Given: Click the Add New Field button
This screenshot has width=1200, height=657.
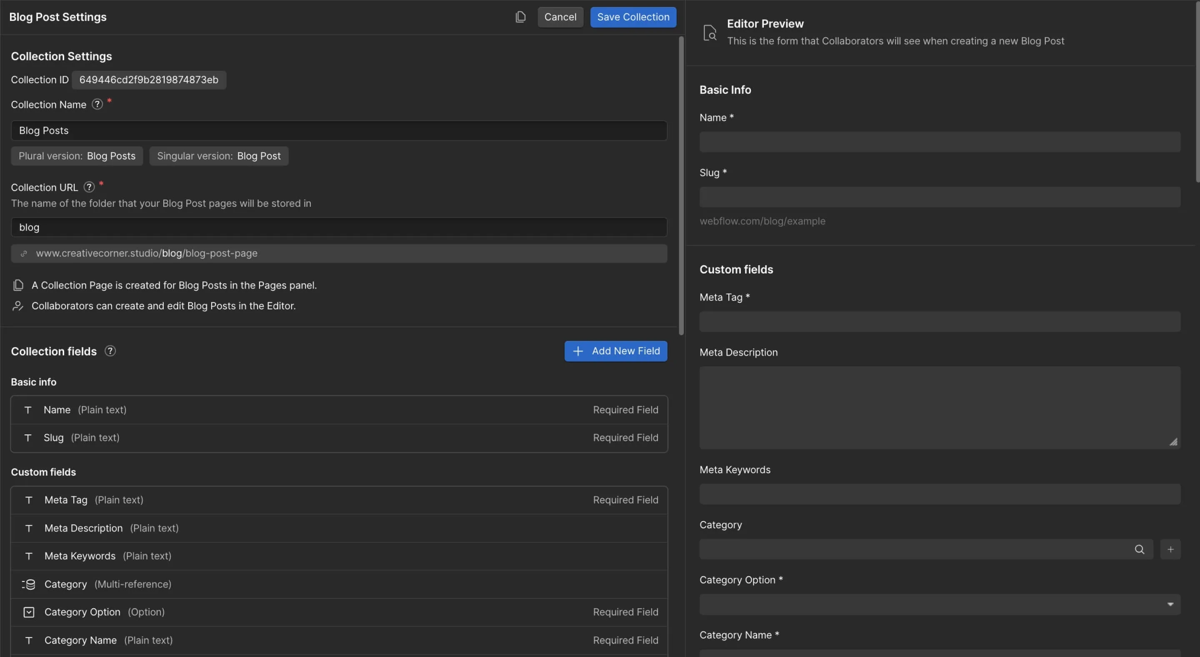Looking at the screenshot, I should tap(615, 351).
